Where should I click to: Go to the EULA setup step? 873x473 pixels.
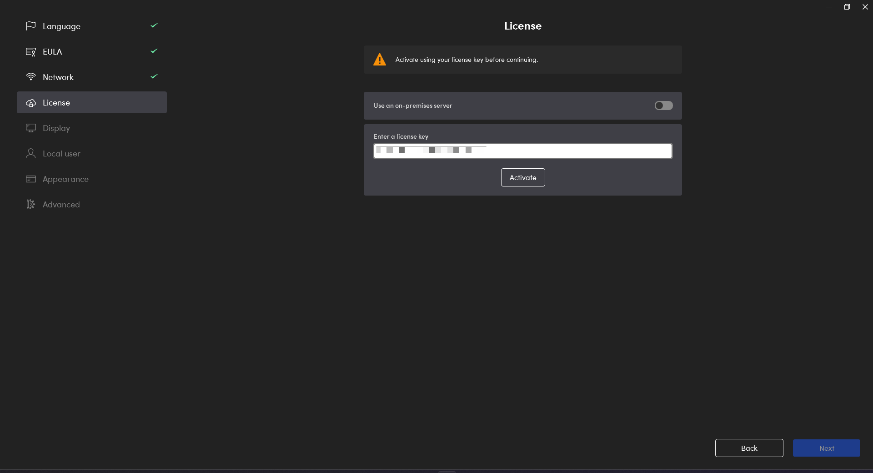[x=52, y=52]
